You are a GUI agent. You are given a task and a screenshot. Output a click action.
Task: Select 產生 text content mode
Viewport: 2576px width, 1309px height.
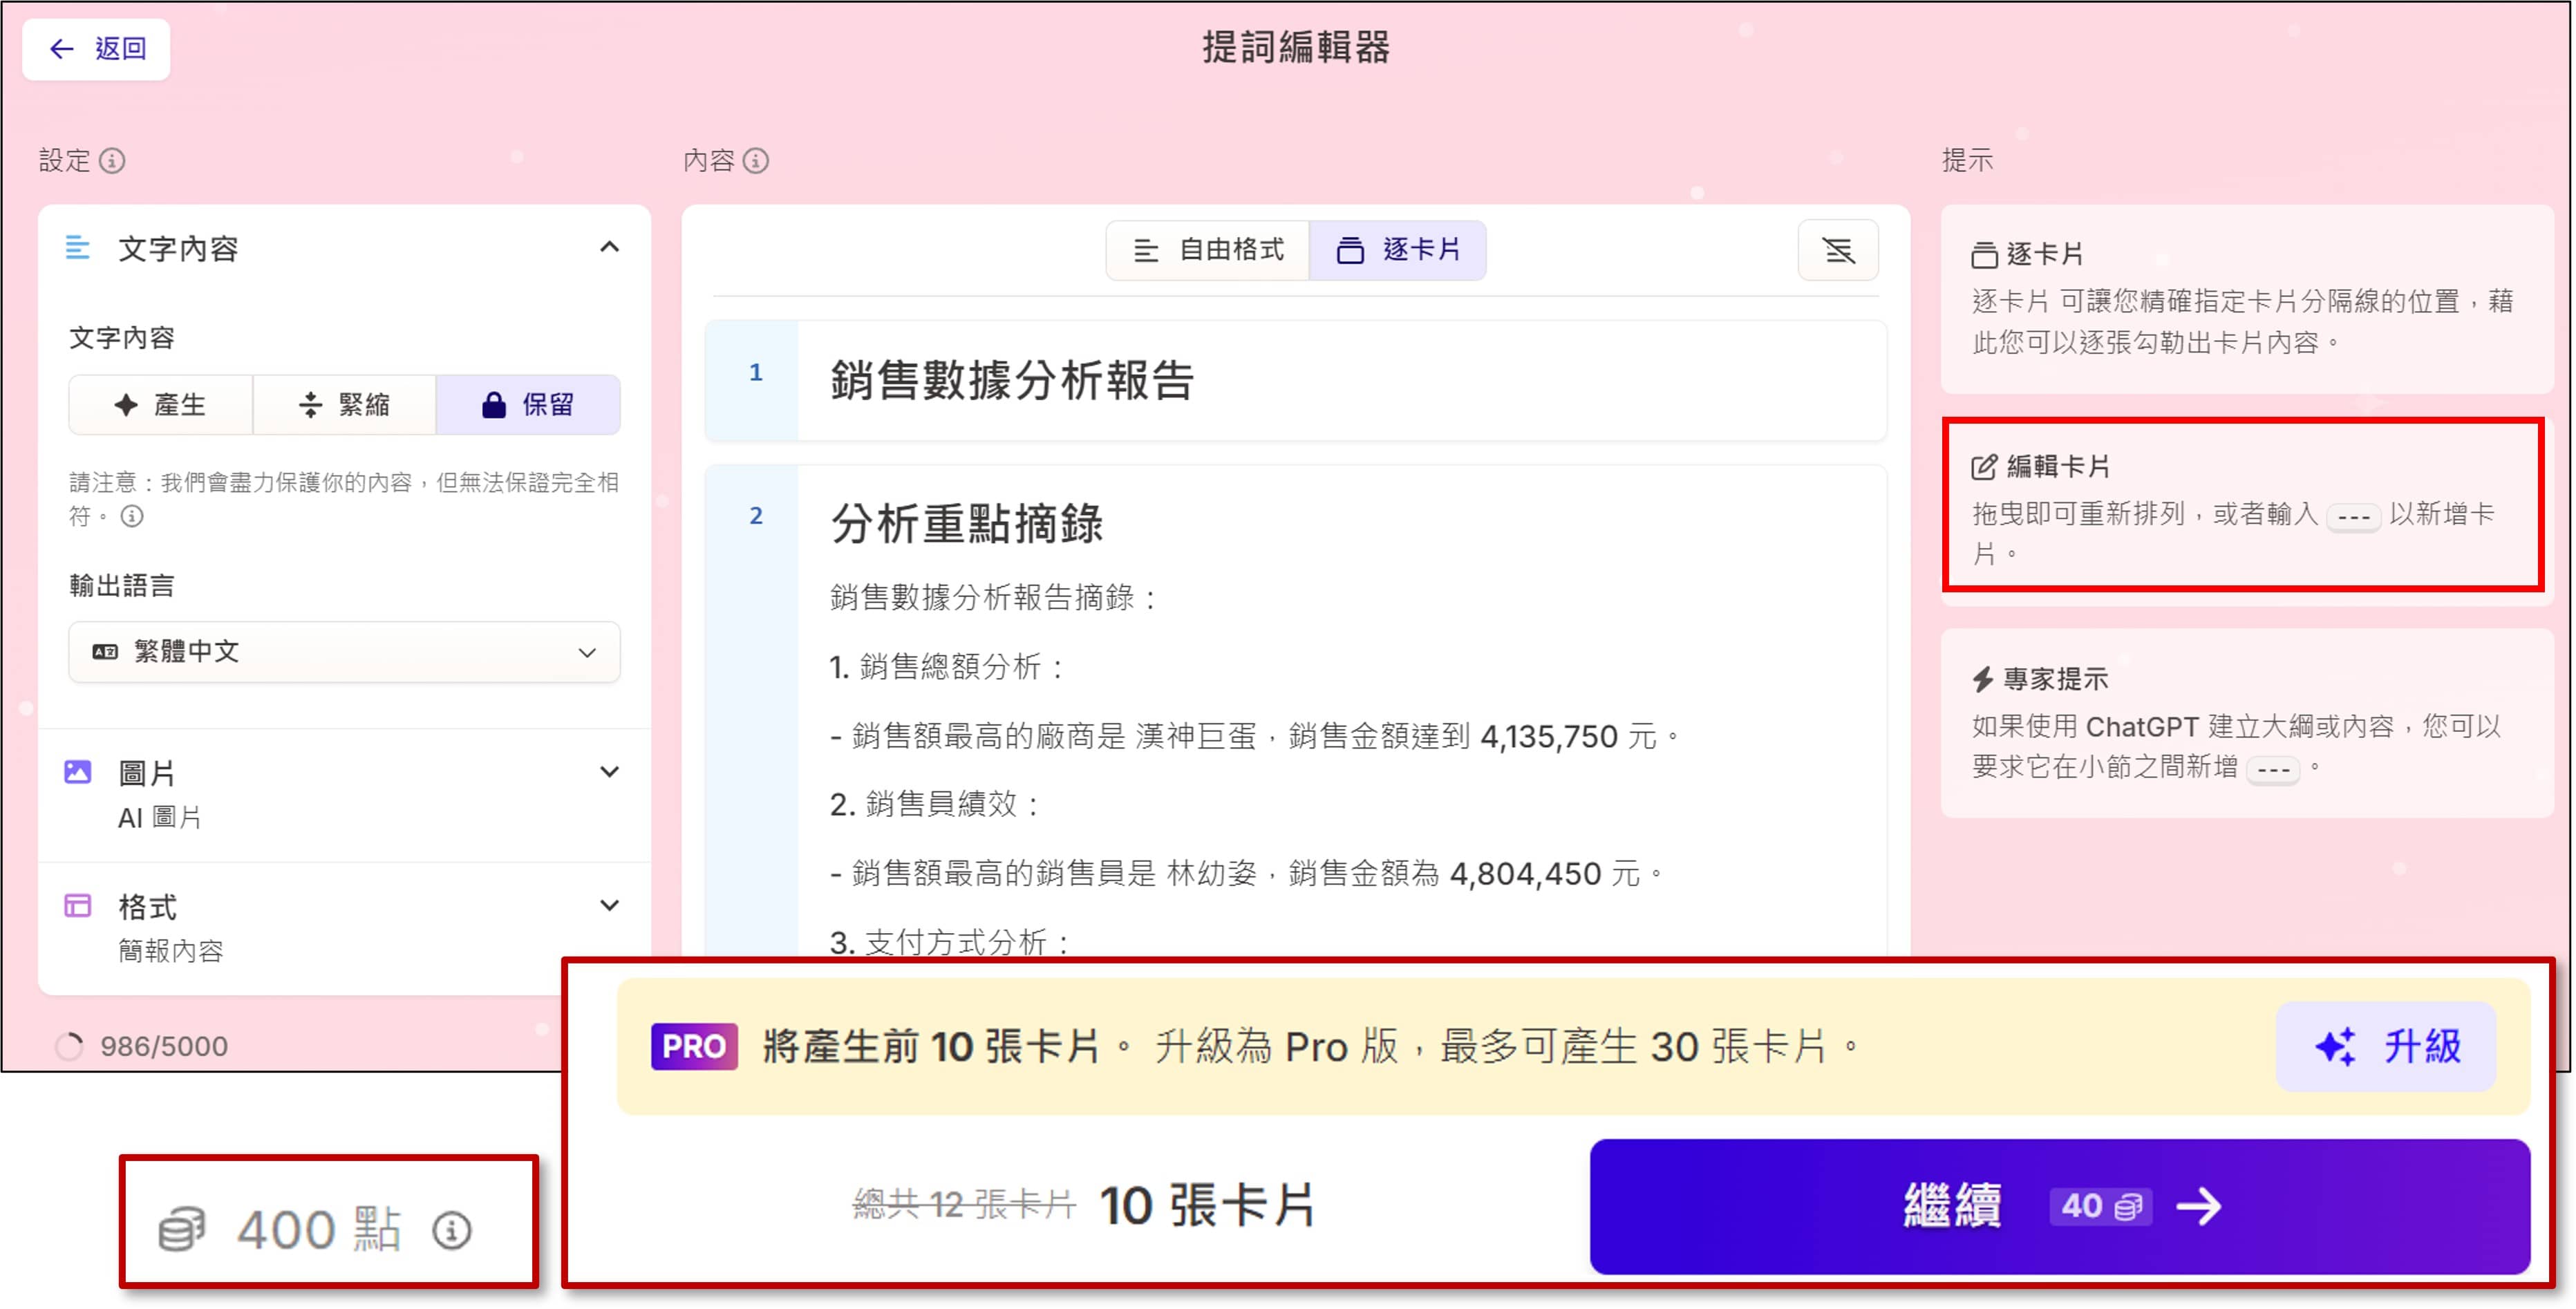pos(160,405)
